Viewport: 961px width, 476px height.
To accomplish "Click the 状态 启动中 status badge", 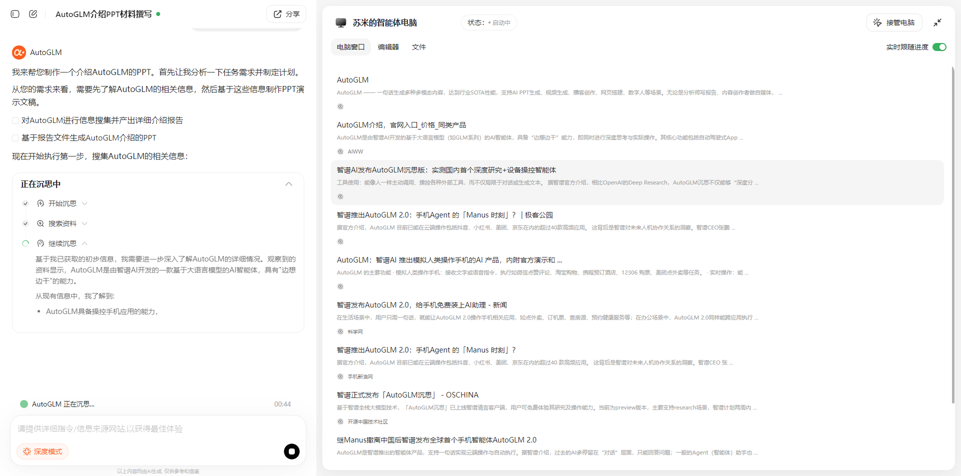I will (489, 22).
